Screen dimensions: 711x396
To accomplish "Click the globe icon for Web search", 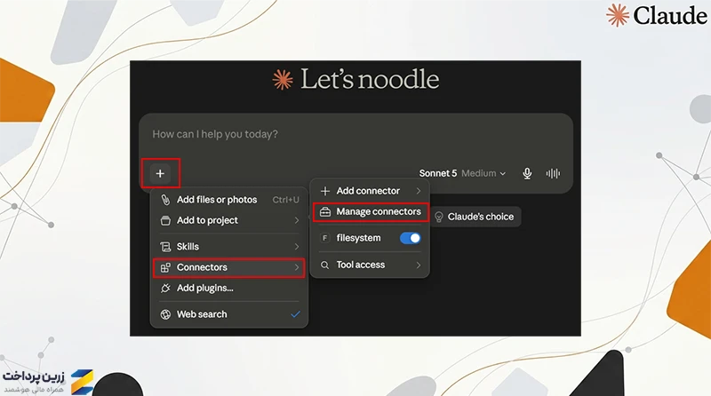I will tap(165, 314).
